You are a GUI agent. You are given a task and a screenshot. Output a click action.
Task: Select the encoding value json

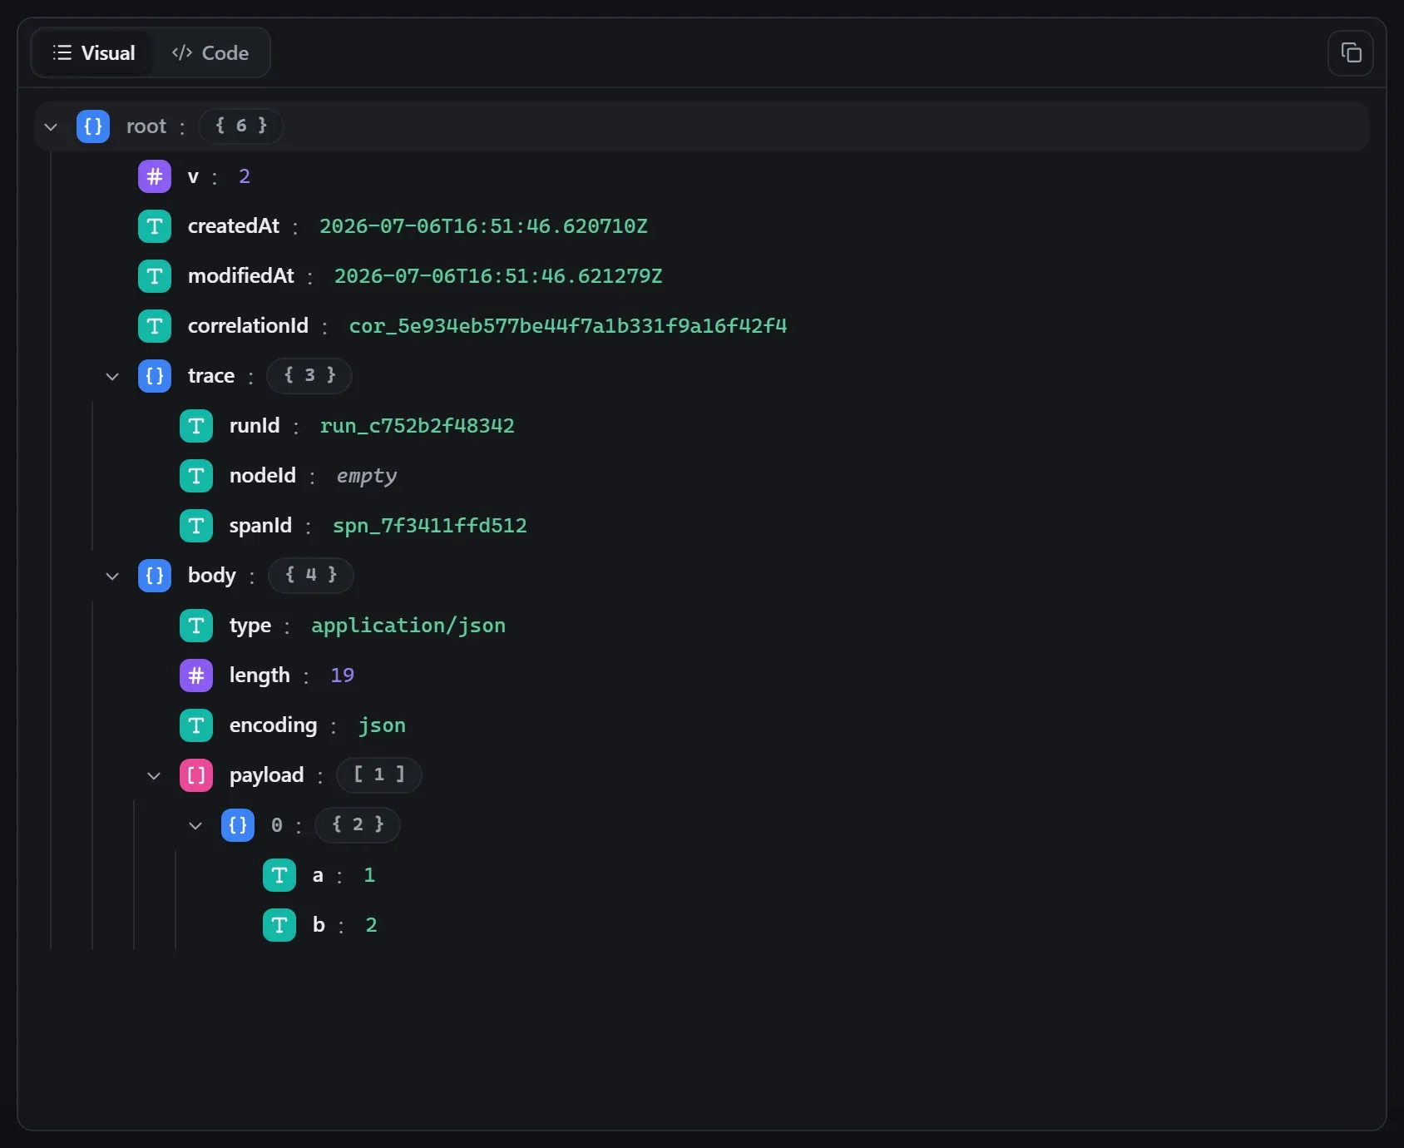coord(382,725)
